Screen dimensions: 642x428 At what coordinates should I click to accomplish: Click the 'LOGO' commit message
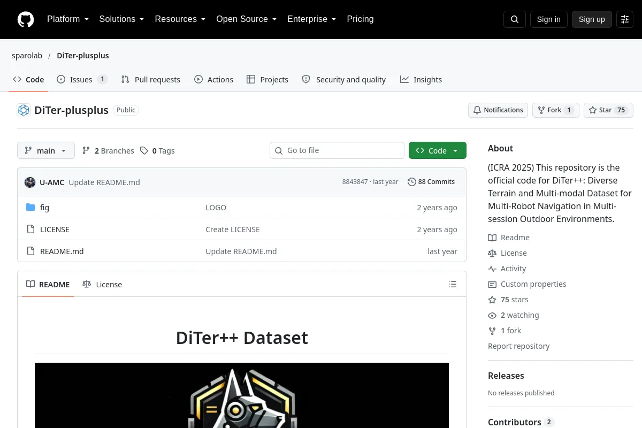click(216, 208)
